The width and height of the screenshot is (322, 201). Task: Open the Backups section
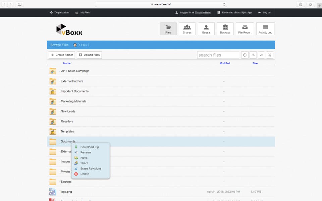pyautogui.click(x=225, y=29)
